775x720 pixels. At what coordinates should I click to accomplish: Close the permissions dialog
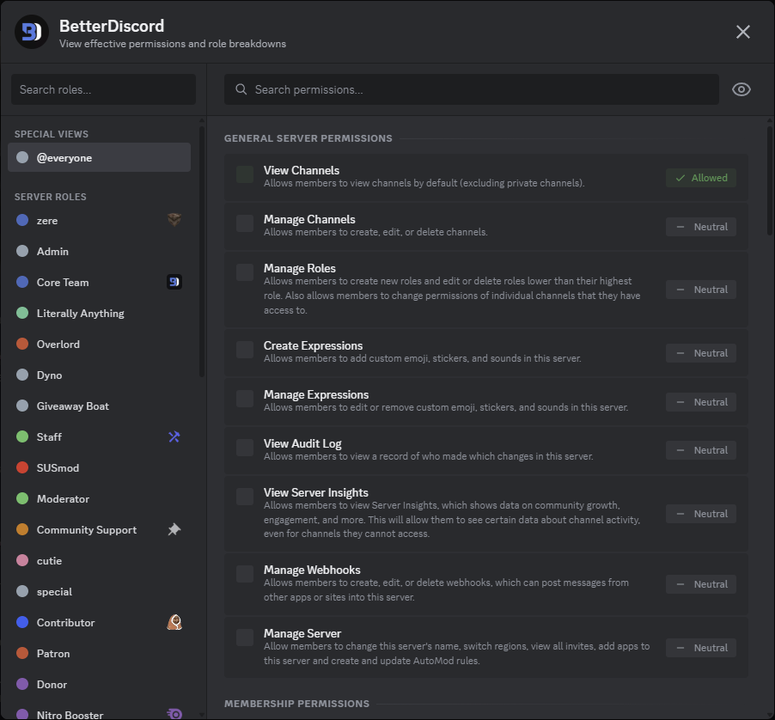coord(743,32)
